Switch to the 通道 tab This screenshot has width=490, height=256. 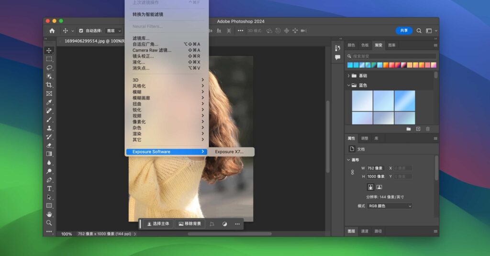[x=365, y=231]
